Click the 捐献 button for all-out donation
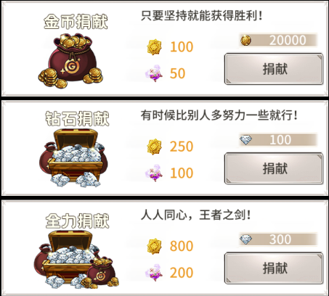 pos(274,268)
